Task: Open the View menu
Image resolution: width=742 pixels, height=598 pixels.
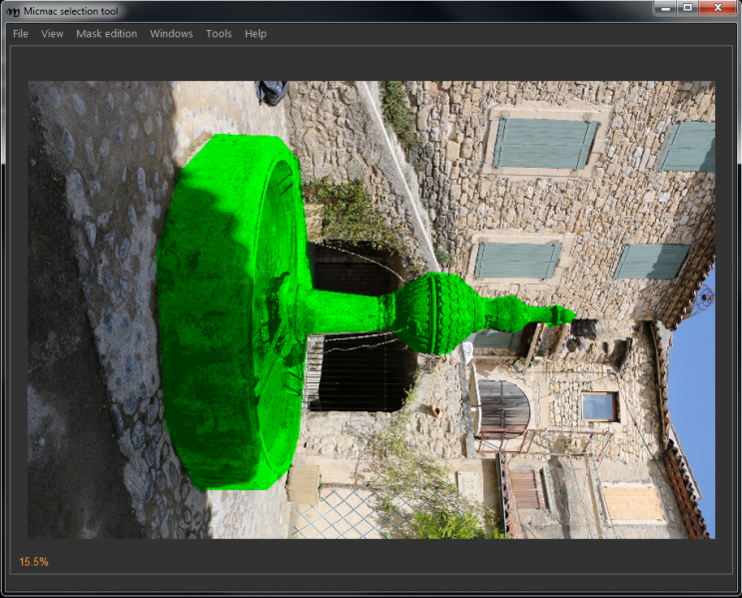Action: click(x=52, y=34)
